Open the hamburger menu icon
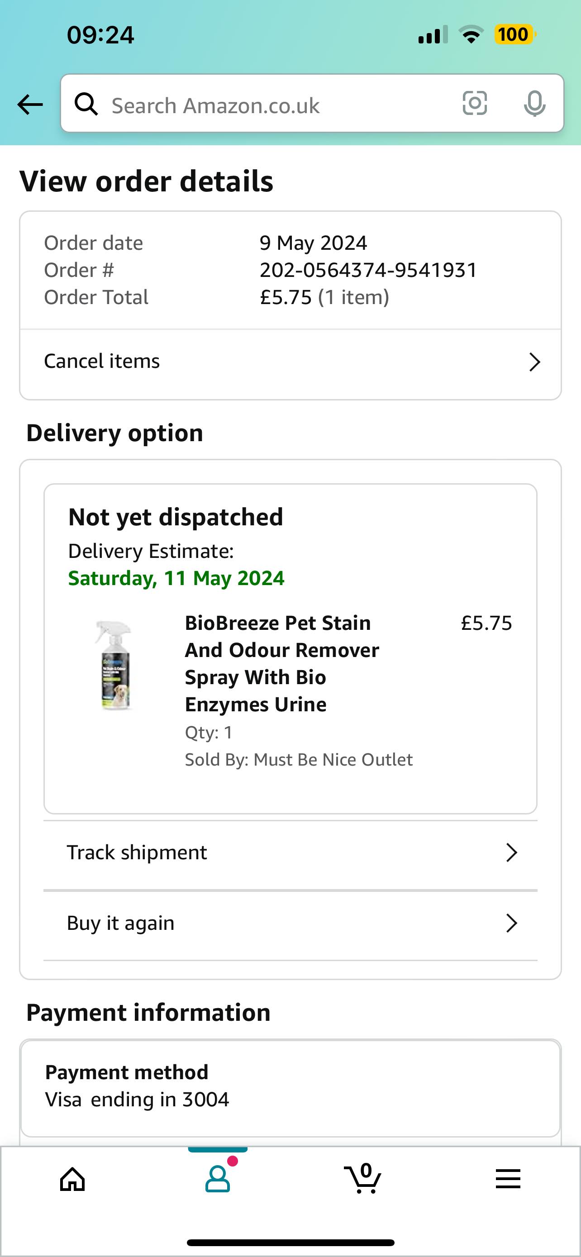 (x=508, y=1179)
